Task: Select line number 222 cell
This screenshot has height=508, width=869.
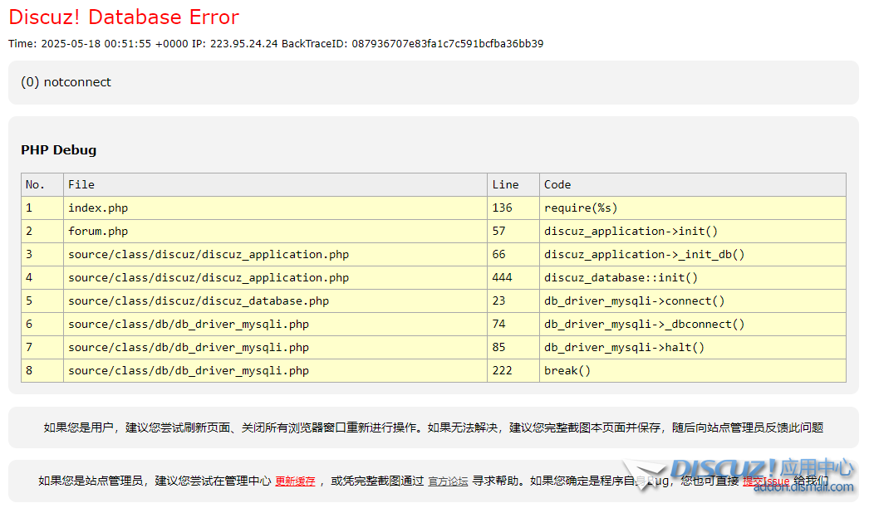Action: click(513, 370)
